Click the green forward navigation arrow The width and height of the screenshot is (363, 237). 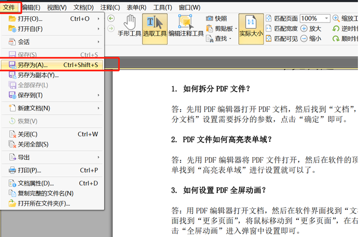[111, 29]
